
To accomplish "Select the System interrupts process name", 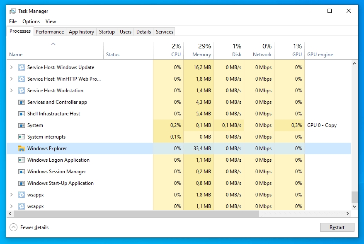I will click(46, 137).
